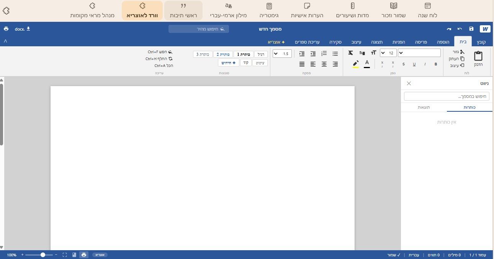Apply the Heading 2 (כותרת 2) style
494x259 pixels.
pyautogui.click(x=223, y=54)
